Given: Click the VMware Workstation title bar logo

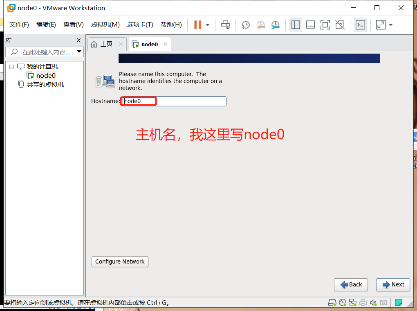Looking at the screenshot, I should coord(11,8).
